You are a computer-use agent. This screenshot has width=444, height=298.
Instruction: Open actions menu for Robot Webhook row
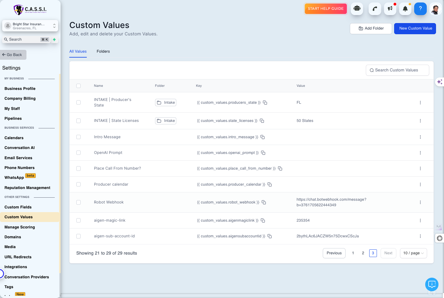420,202
